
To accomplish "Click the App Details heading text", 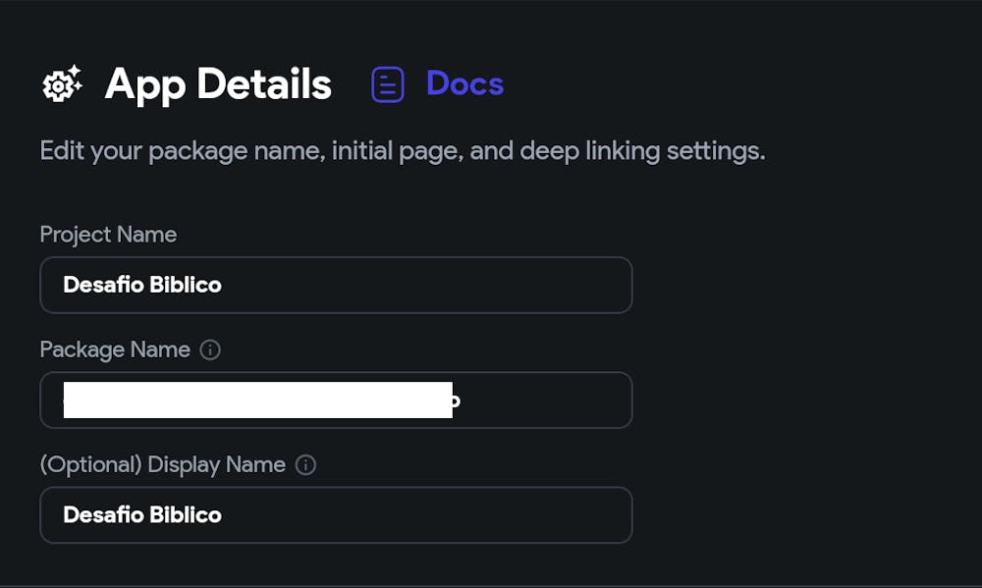I will tap(218, 84).
